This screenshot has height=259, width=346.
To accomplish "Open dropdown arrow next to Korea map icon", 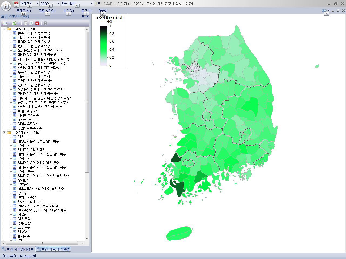I will (x=19, y=23).
